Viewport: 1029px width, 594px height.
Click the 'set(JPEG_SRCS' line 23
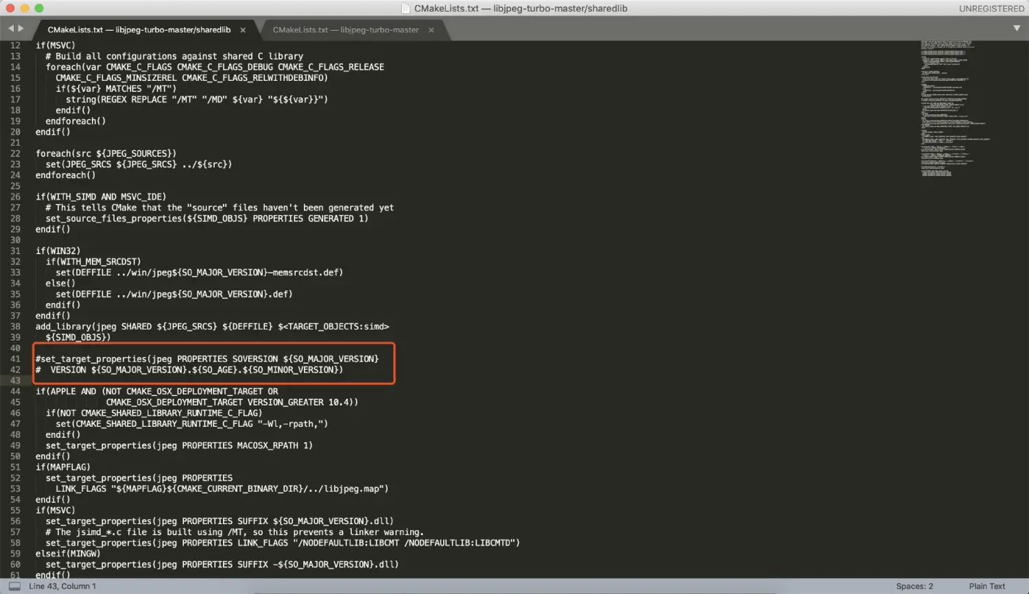pyautogui.click(x=139, y=164)
